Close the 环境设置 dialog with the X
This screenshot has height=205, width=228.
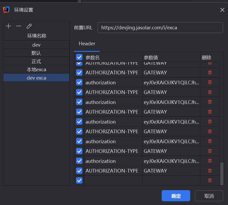222,10
